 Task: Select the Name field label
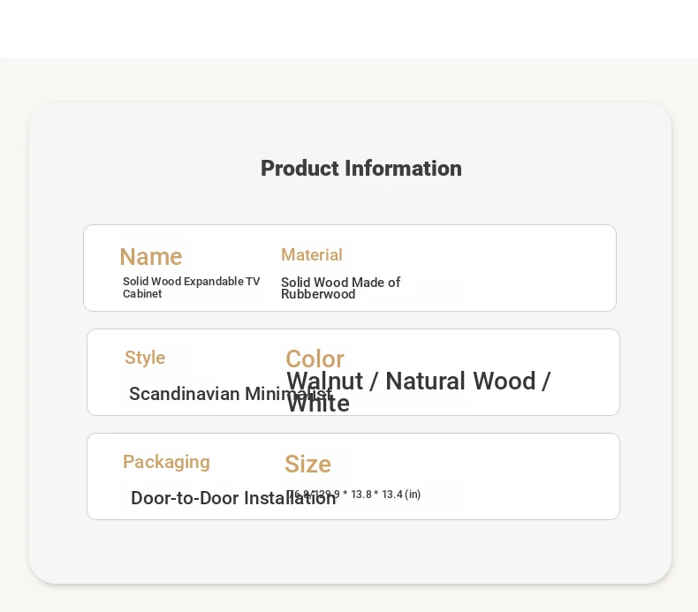point(151,257)
